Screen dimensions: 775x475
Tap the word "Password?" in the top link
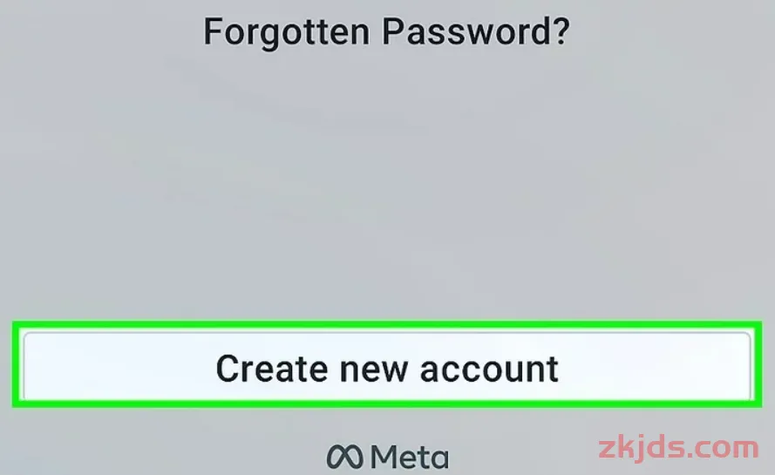click(476, 32)
